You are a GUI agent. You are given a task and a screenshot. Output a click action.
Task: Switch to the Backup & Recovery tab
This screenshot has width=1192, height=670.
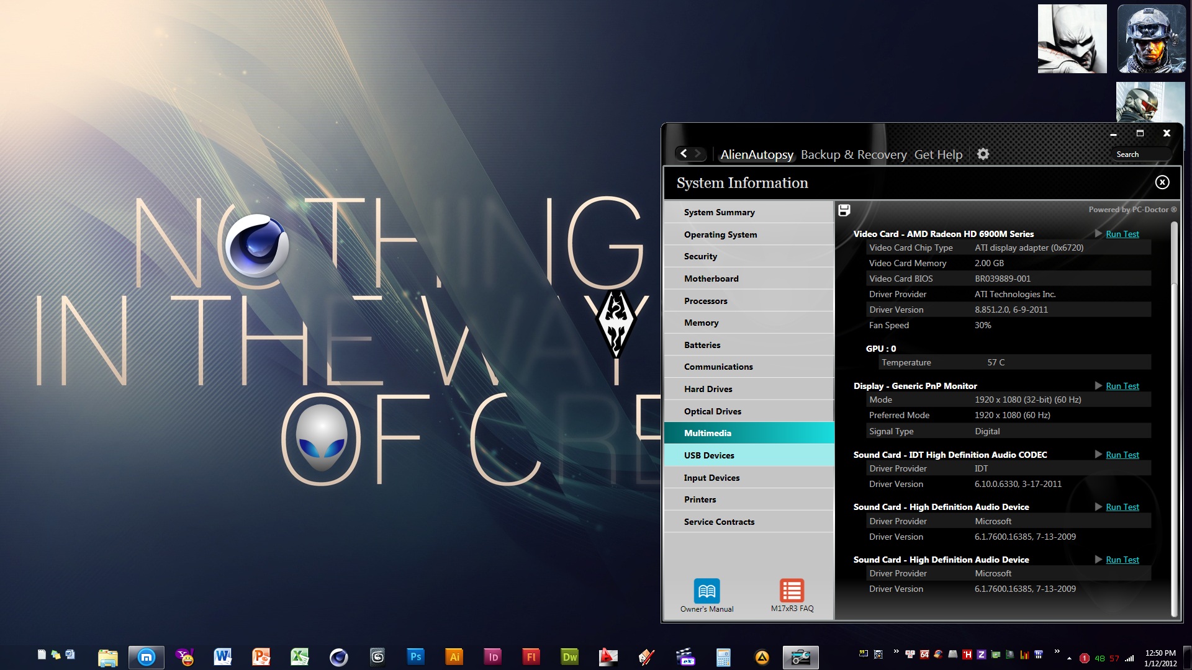(854, 154)
